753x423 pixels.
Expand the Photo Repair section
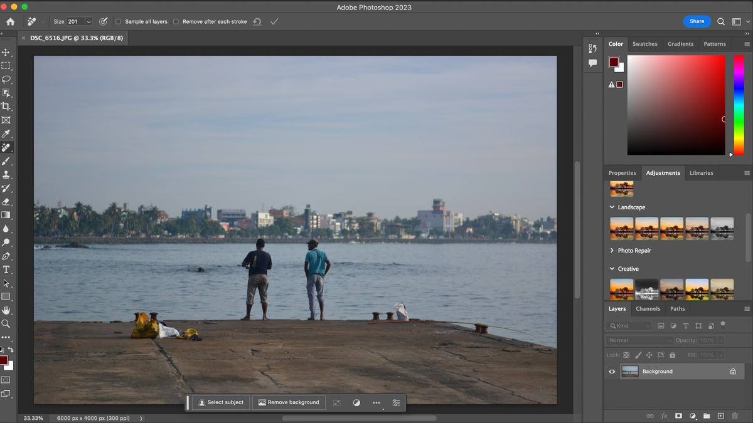point(612,250)
